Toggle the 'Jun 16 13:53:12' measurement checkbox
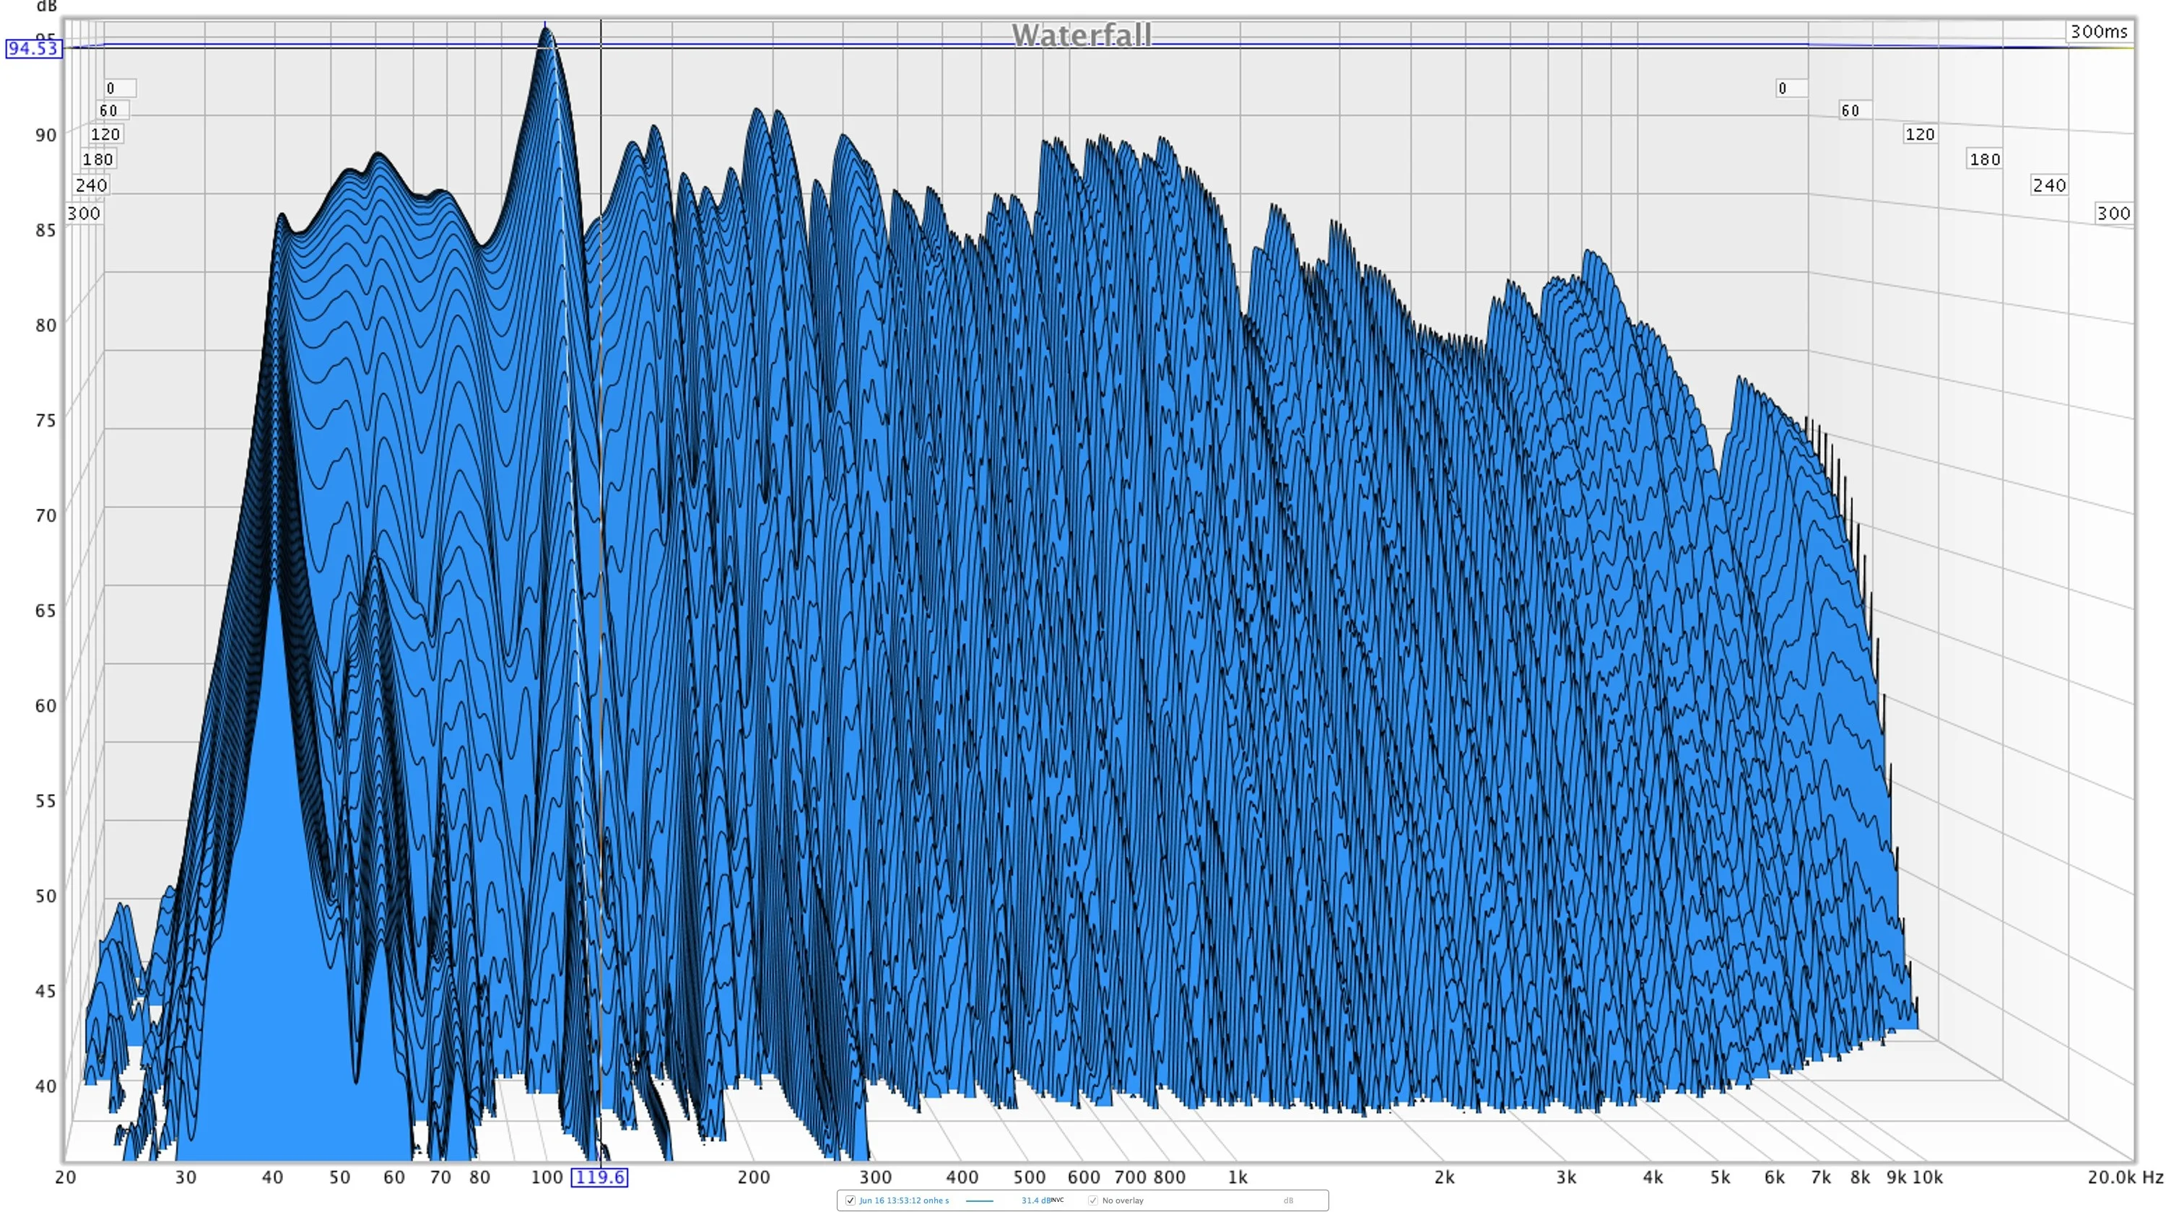This screenshot has width=2166, height=1212. coord(850,1200)
